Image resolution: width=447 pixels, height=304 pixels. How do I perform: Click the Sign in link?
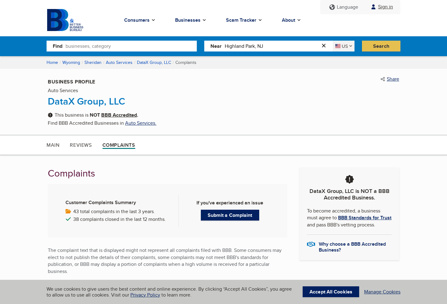pyautogui.click(x=385, y=7)
